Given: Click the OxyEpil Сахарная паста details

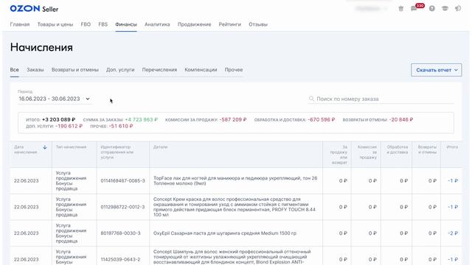Looking at the screenshot, I should pos(225,233).
